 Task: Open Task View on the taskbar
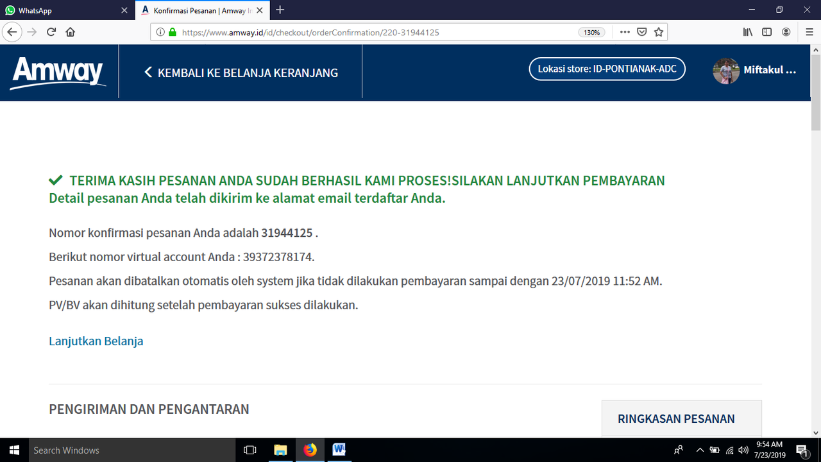(x=251, y=450)
